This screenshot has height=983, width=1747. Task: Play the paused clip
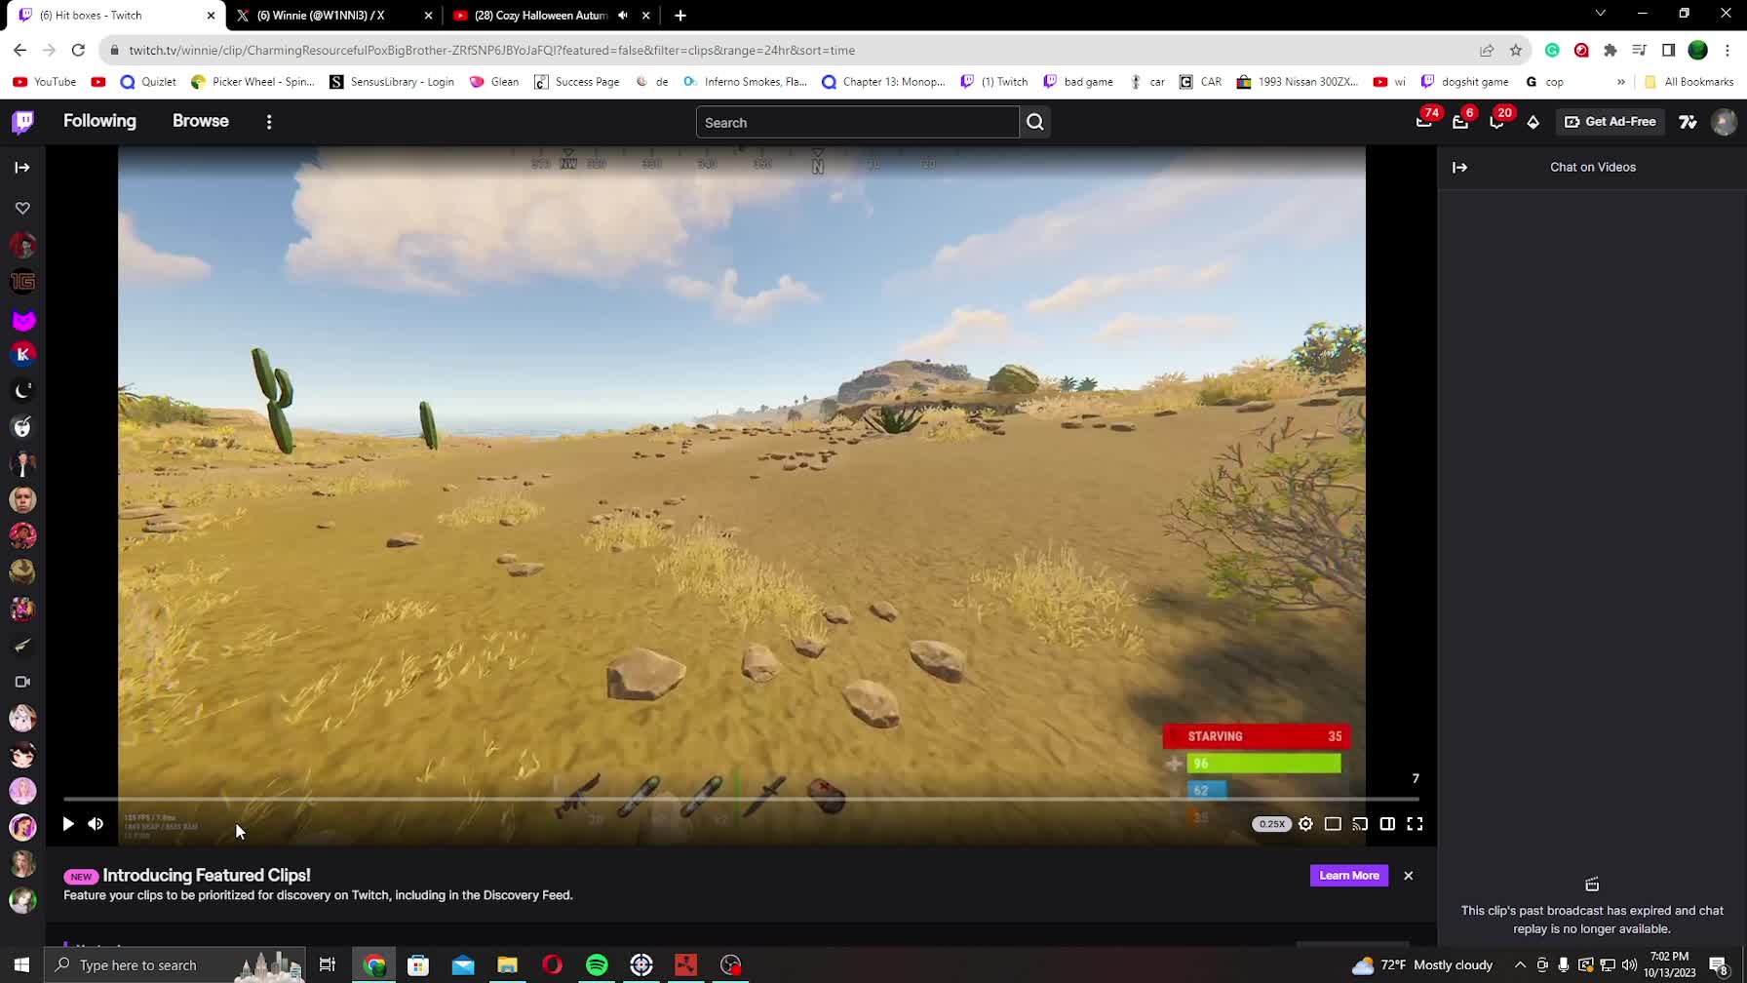tap(68, 824)
